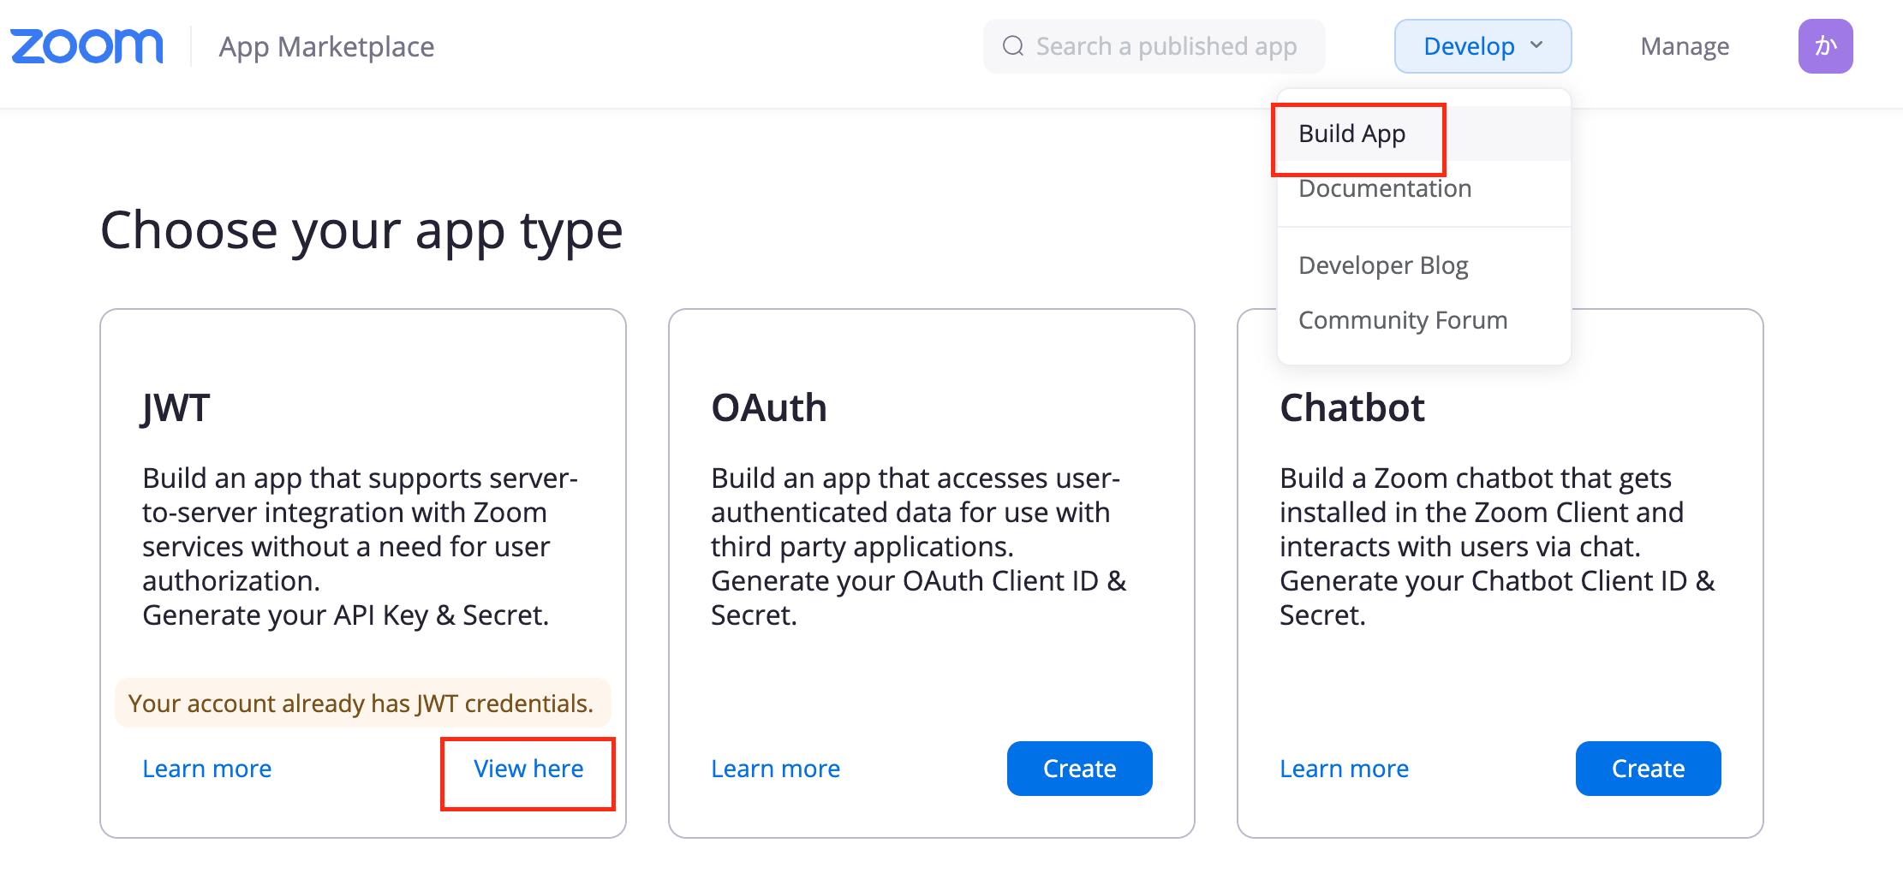Image resolution: width=1903 pixels, height=873 pixels.
Task: Click the Develop dropdown chevron
Action: [1537, 45]
